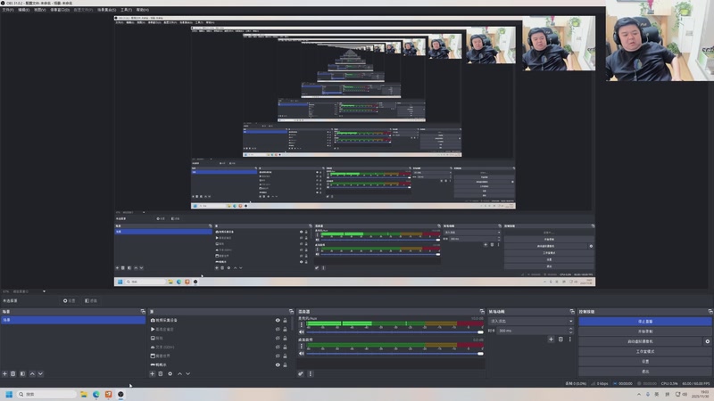The image size is (714, 401).
Task: Undock the Scene Transitions panel float icon
Action: [x=572, y=311]
